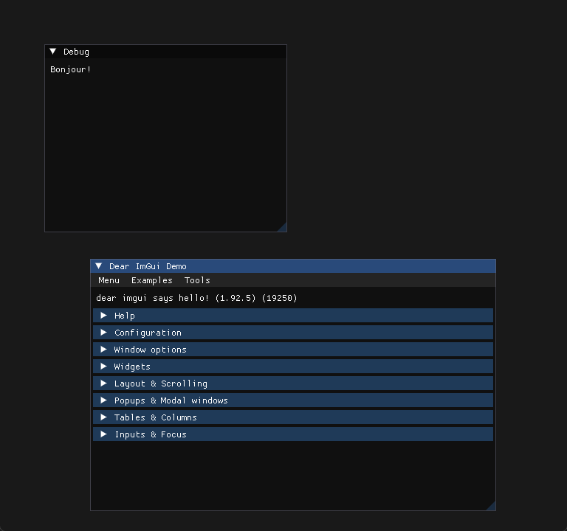Click the Dear ImGui Demo title text

148,266
